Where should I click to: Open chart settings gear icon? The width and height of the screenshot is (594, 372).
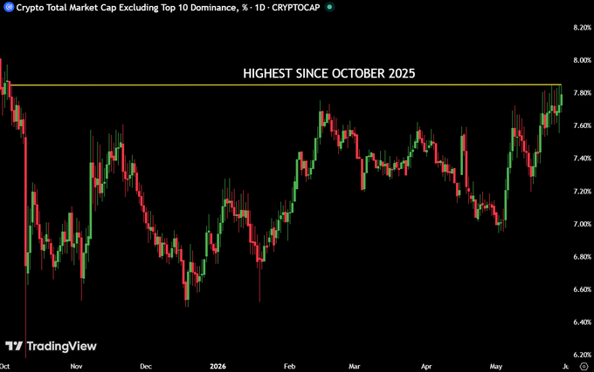(584, 366)
